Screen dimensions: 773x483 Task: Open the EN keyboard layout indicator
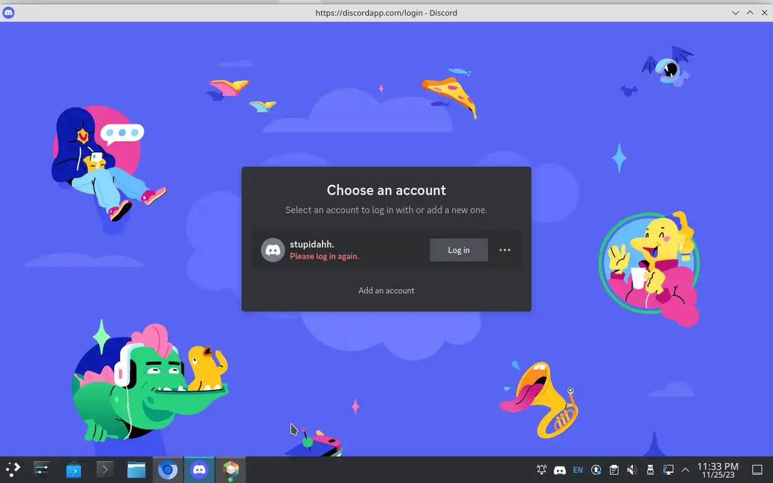pyautogui.click(x=578, y=470)
